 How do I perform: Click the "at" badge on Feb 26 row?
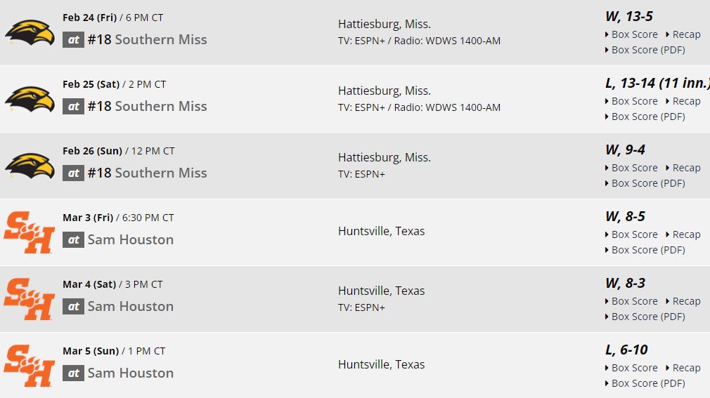pyautogui.click(x=73, y=173)
